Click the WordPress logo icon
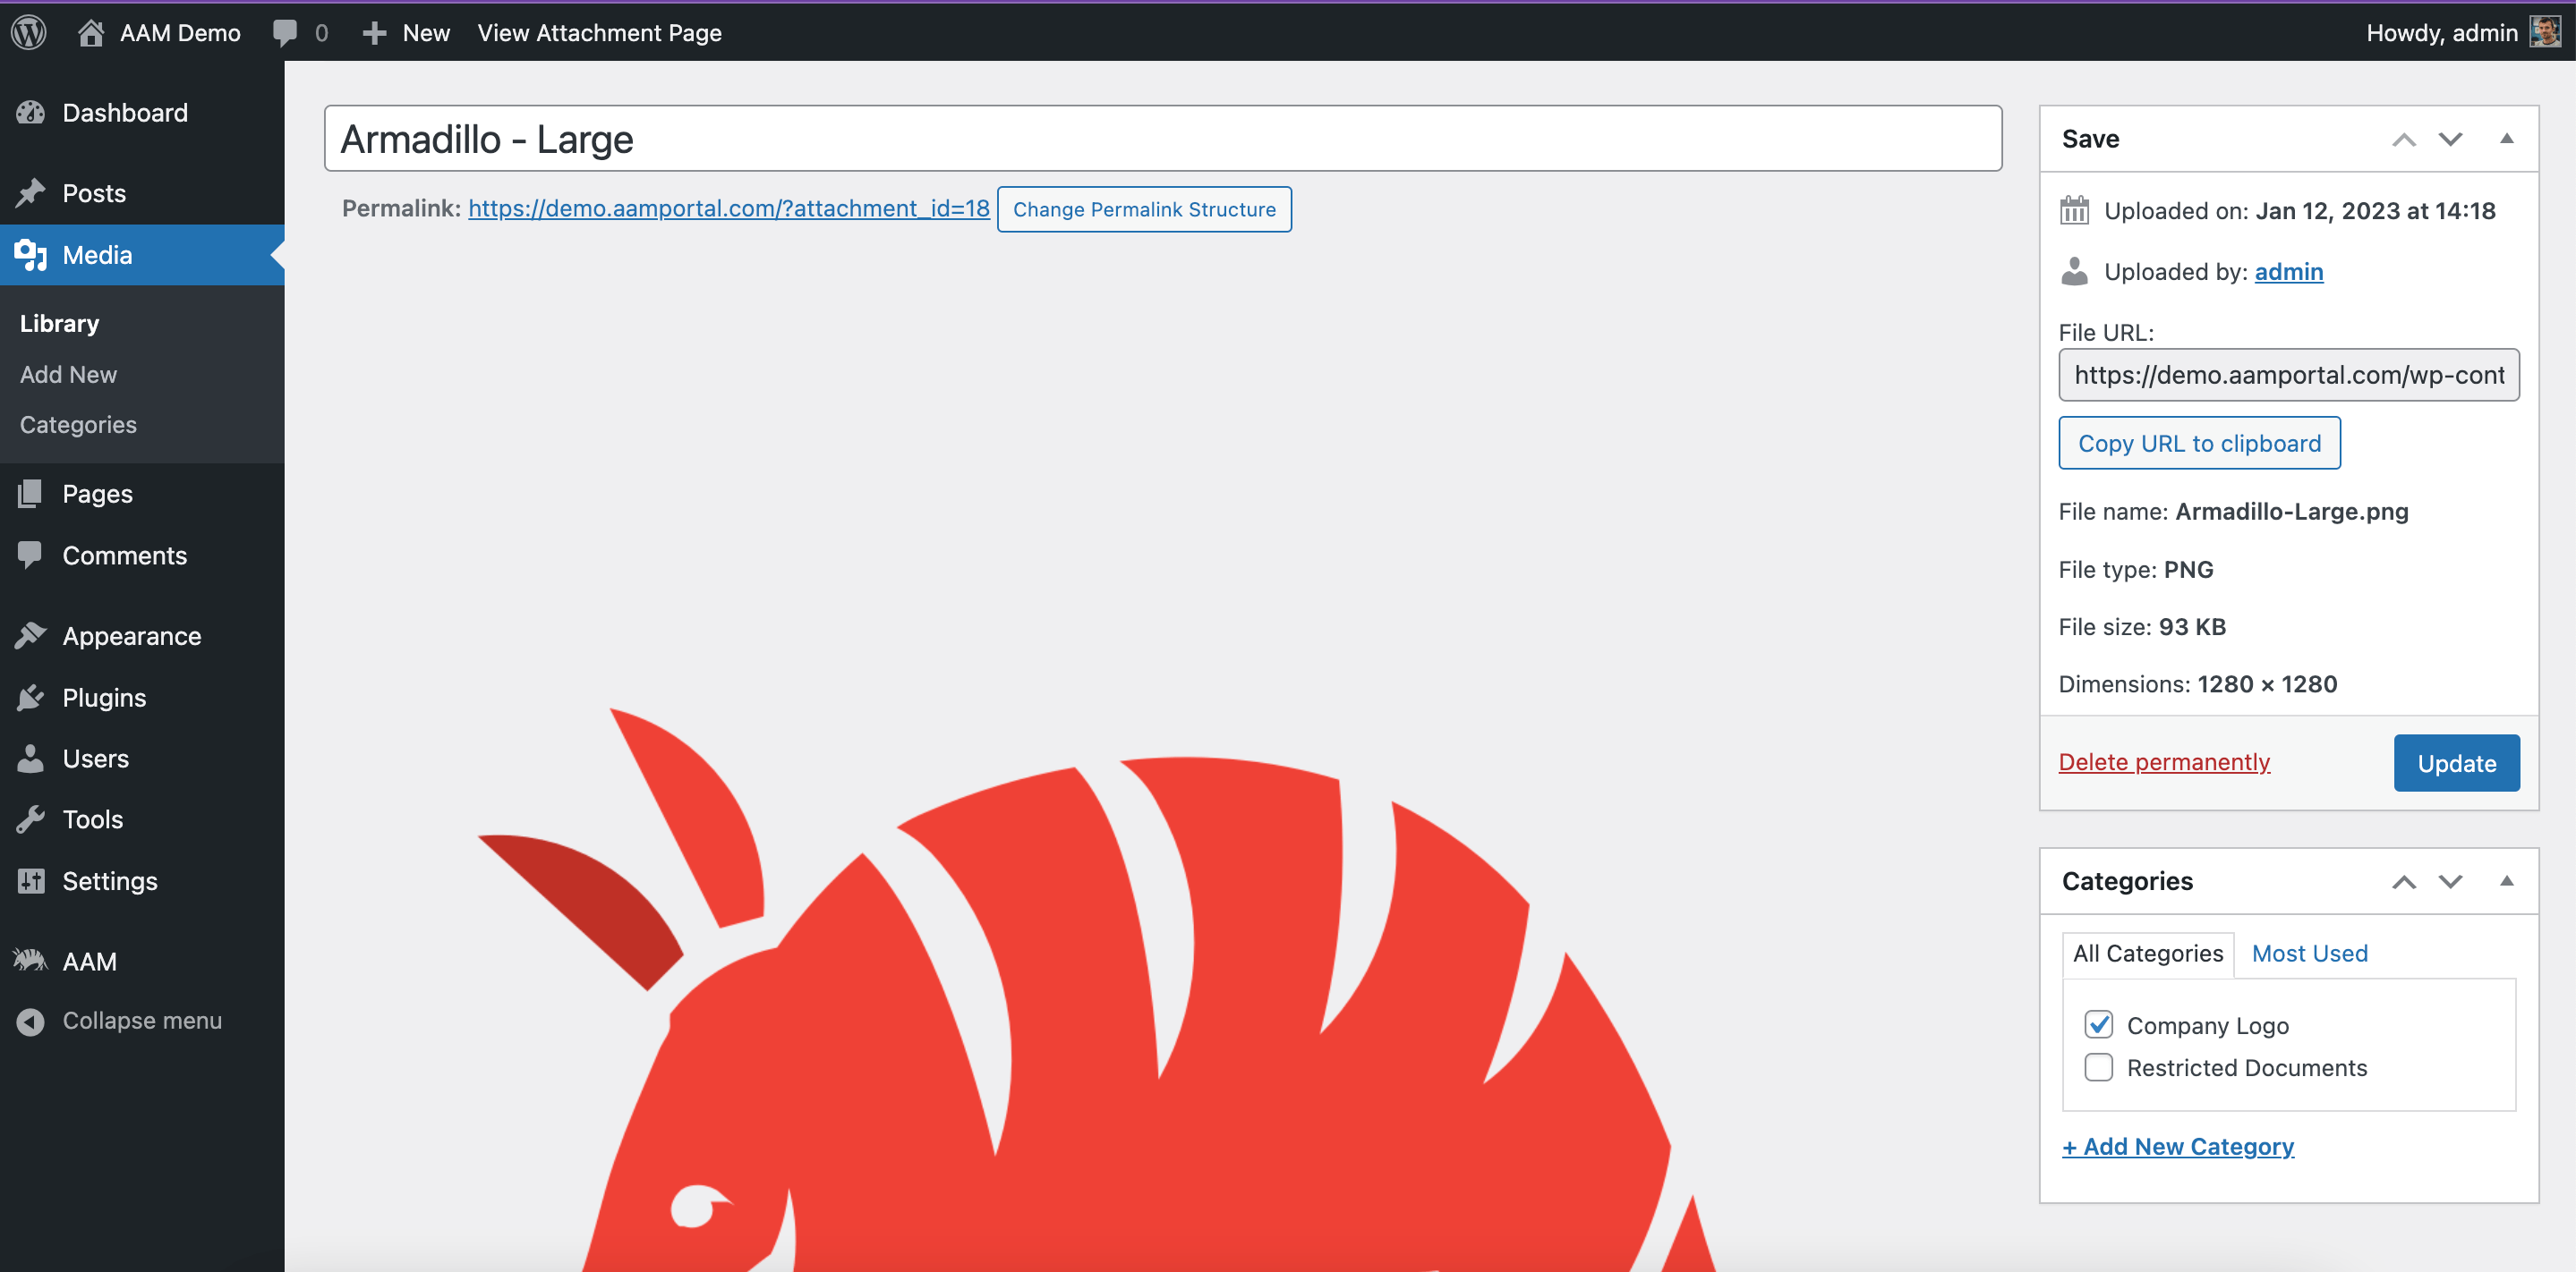 tap(29, 32)
